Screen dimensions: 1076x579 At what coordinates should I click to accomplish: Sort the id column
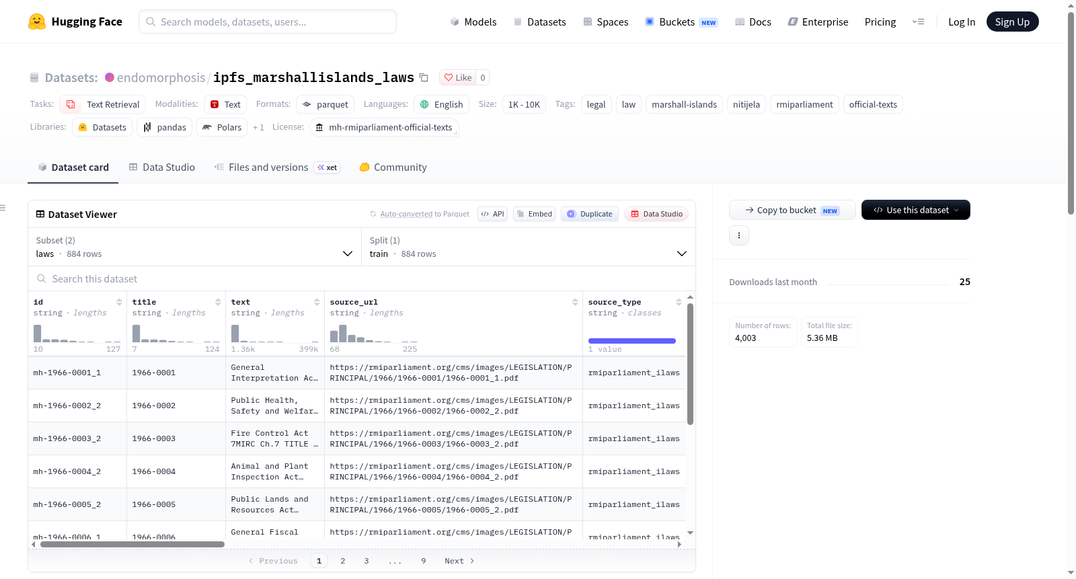click(x=119, y=302)
